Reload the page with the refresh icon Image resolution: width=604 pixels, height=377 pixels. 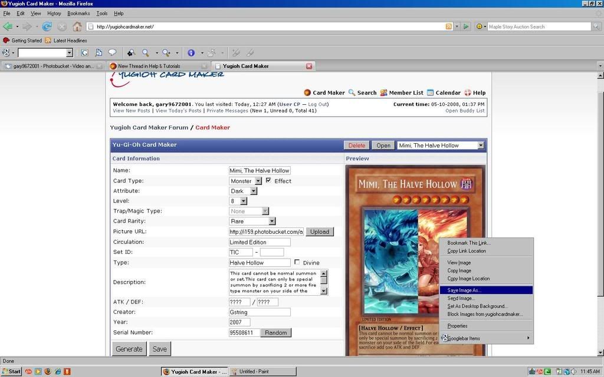[47, 27]
